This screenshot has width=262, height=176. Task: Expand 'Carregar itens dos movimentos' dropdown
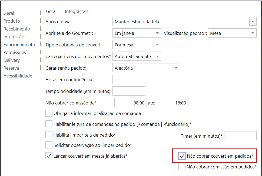click(157, 56)
